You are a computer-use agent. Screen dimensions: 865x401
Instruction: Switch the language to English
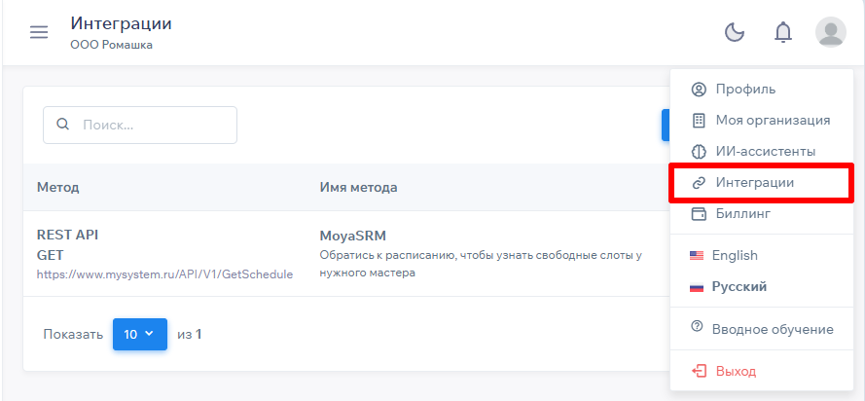[x=734, y=256]
